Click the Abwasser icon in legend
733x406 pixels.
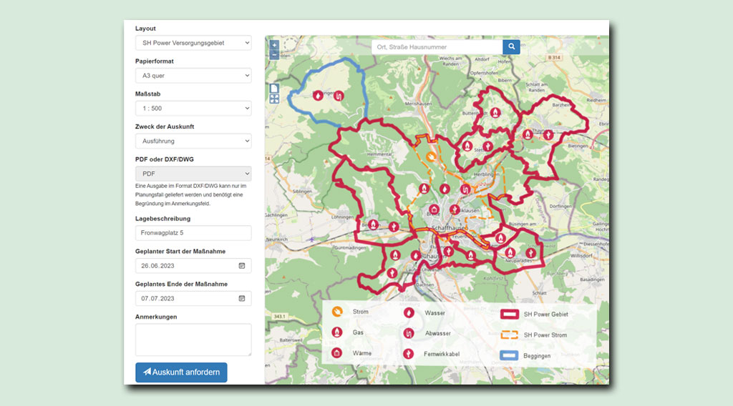tap(409, 332)
